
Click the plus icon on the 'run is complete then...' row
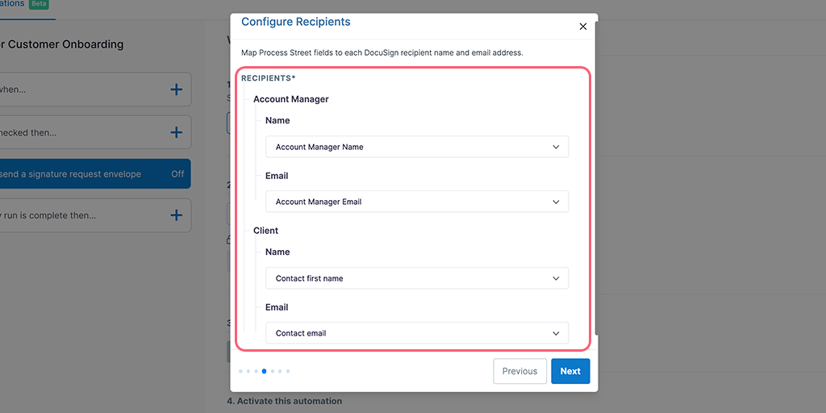(177, 215)
